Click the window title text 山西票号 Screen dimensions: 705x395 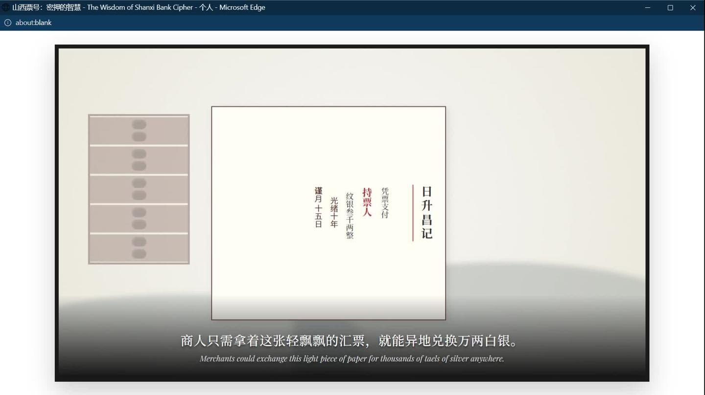(x=26, y=7)
